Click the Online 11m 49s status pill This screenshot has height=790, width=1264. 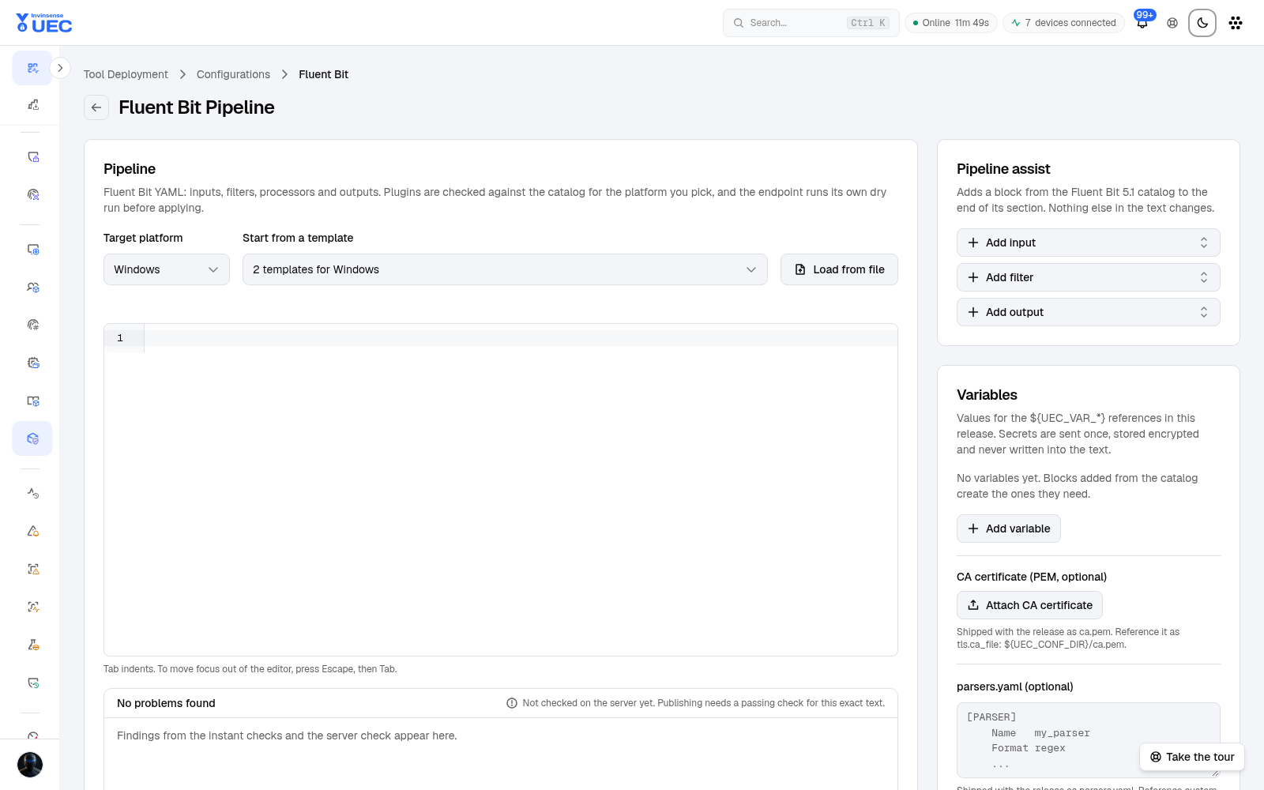pyautogui.click(x=951, y=23)
